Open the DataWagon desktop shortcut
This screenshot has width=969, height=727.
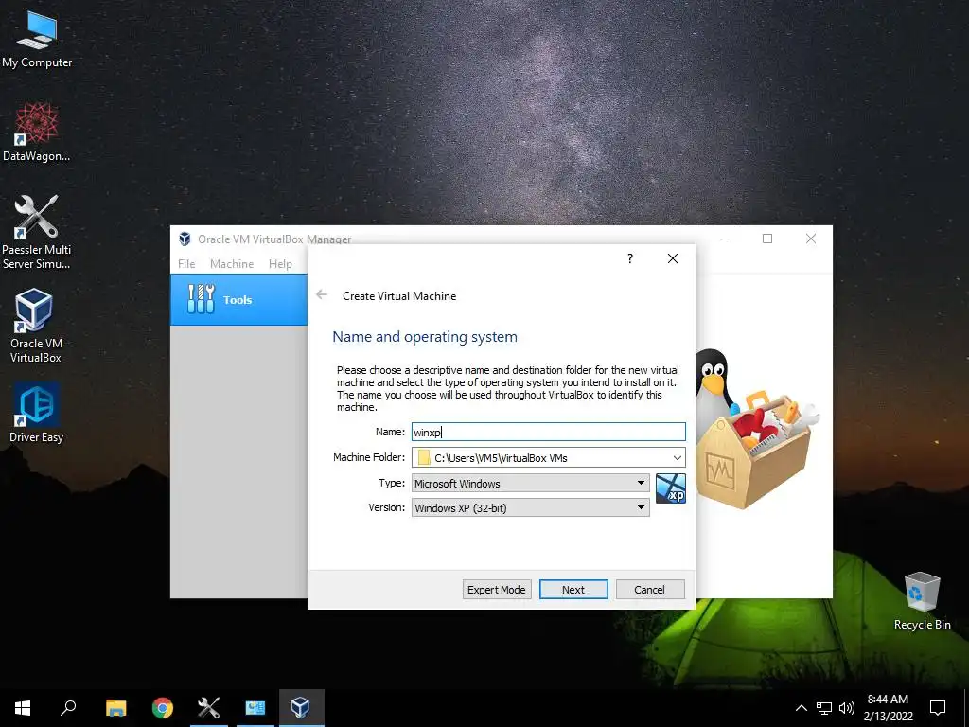click(x=37, y=133)
